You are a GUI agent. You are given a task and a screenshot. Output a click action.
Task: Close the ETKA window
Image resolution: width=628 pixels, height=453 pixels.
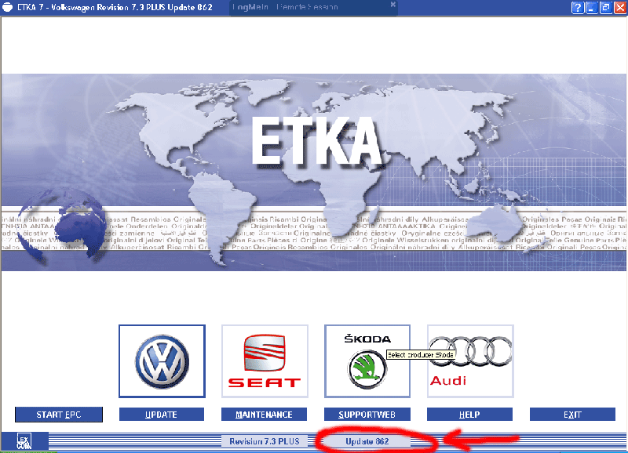(620, 8)
